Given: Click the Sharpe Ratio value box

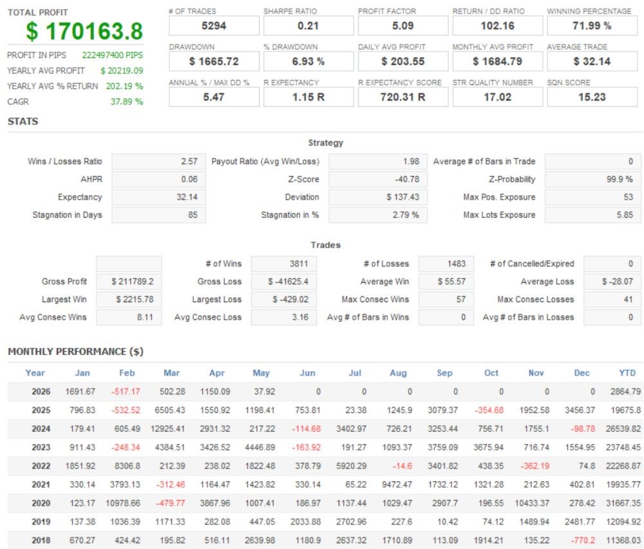Looking at the screenshot, I should tap(308, 26).
